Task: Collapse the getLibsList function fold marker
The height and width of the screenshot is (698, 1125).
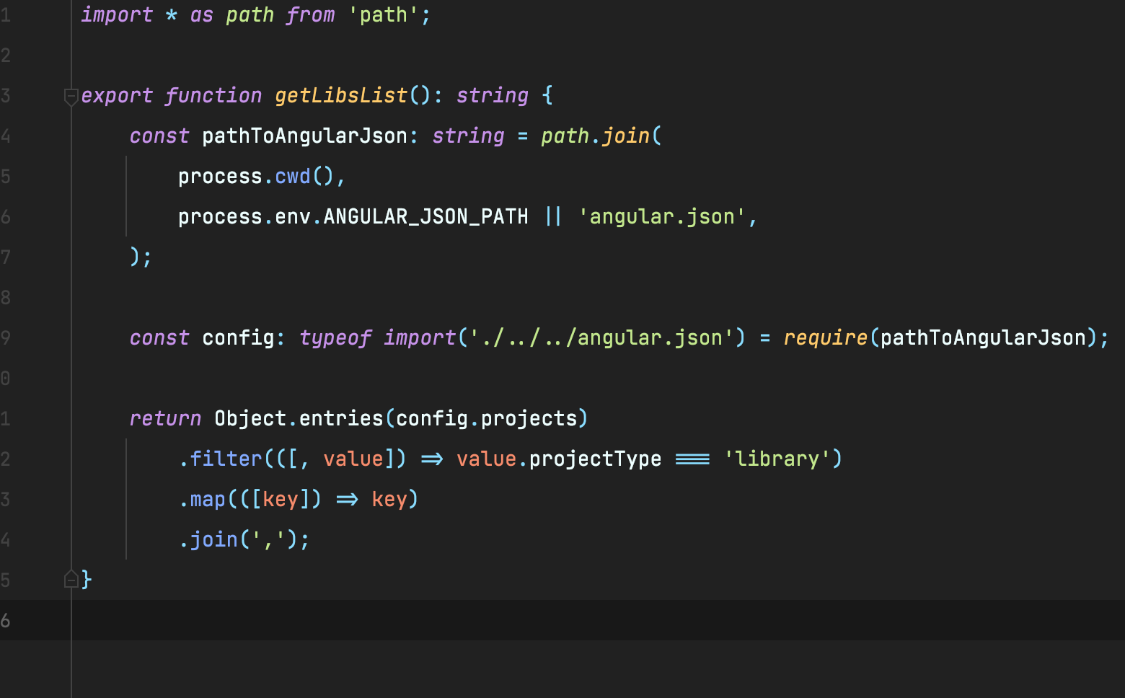Action: click(x=71, y=96)
